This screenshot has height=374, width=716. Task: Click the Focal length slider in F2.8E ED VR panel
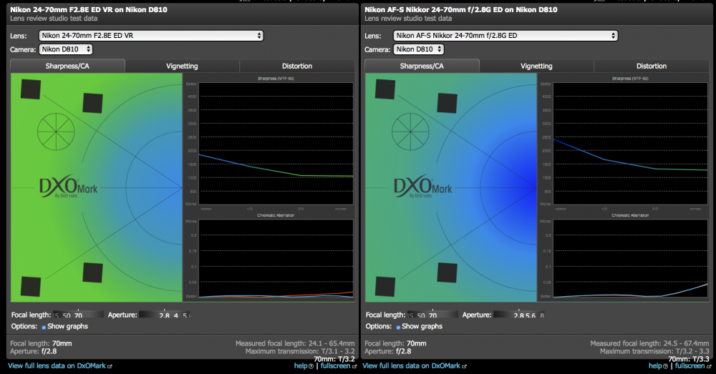coord(79,315)
